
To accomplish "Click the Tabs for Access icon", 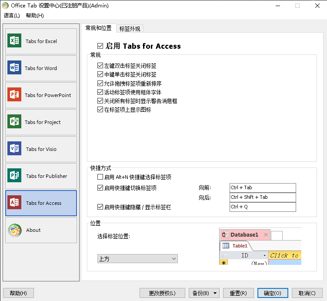I will 14,203.
